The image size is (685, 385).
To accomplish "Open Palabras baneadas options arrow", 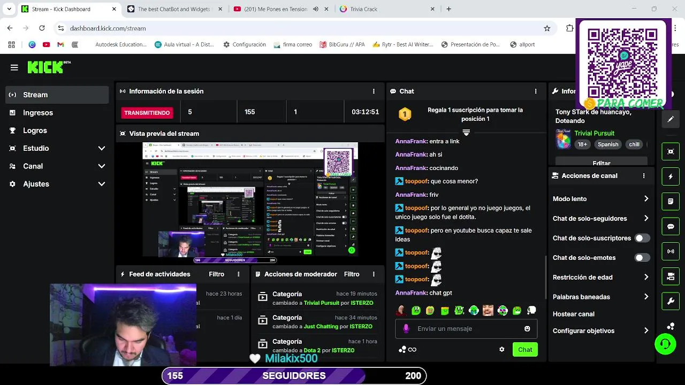I will click(646, 297).
